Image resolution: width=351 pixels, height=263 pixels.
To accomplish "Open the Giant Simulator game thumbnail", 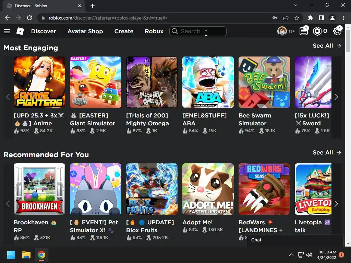I will (x=96, y=82).
